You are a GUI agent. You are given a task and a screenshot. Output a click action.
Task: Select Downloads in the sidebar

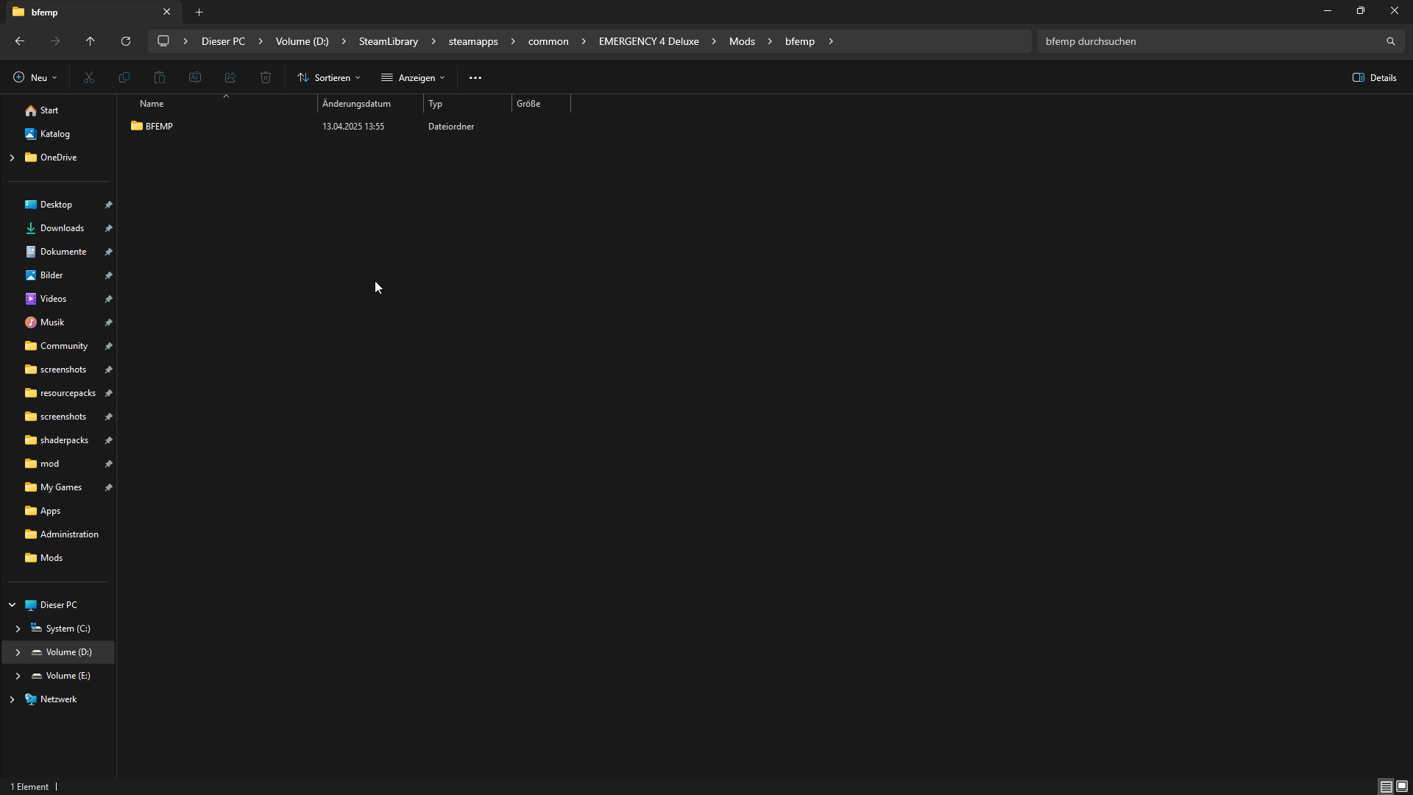(62, 228)
